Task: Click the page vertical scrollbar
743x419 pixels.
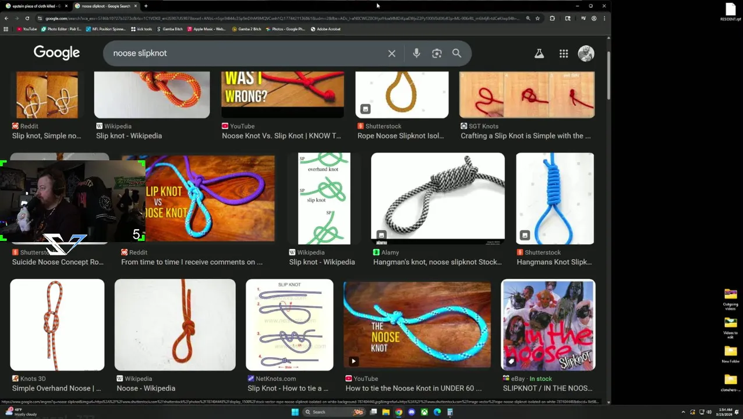Action: [608, 76]
